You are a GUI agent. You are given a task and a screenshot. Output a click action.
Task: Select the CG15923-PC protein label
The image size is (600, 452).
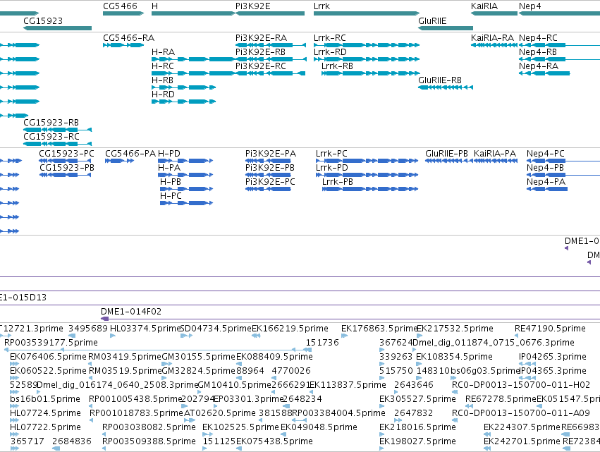pyautogui.click(x=66, y=154)
